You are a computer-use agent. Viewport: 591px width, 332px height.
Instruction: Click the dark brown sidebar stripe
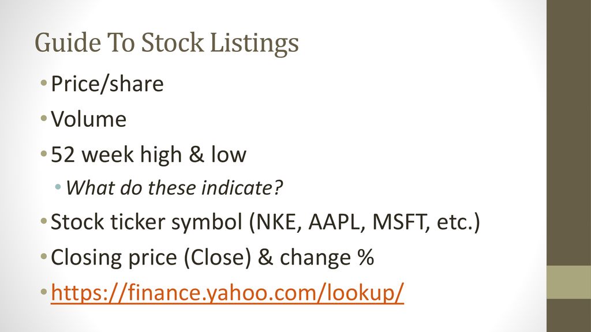pyautogui.click(x=568, y=133)
